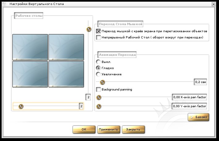Click vertical desktop count value 2
Image resolution: width=219 pixels, height=141 pixels.
(88, 97)
